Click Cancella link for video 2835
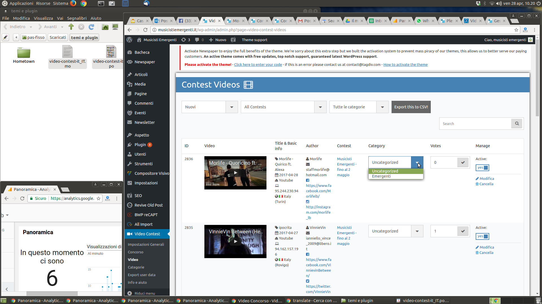The height and width of the screenshot is (304, 542). (484, 253)
